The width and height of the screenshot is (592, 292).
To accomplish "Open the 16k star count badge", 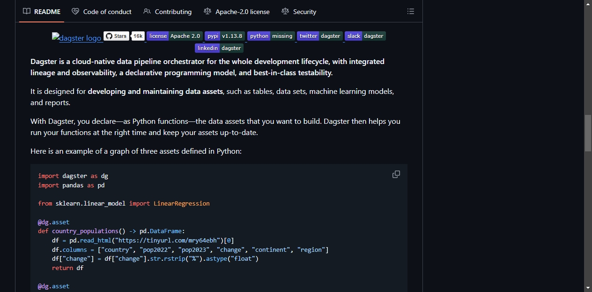I will pos(138,36).
